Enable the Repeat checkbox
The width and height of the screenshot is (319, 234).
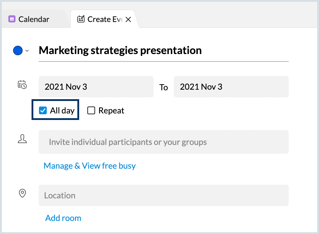coord(91,111)
